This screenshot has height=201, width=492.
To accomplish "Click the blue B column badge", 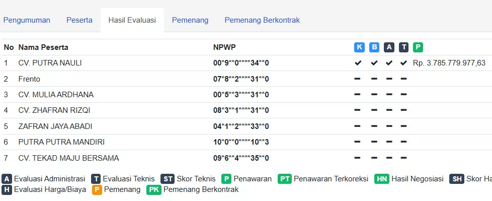I will pos(374,47).
